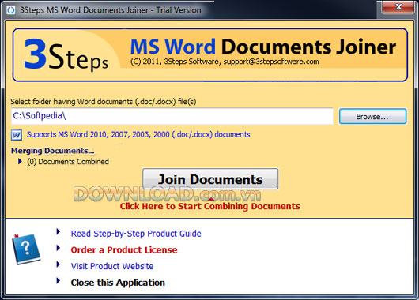Click the blue help book icon
Image resolution: width=419 pixels, height=300 pixels.
pos(26,249)
